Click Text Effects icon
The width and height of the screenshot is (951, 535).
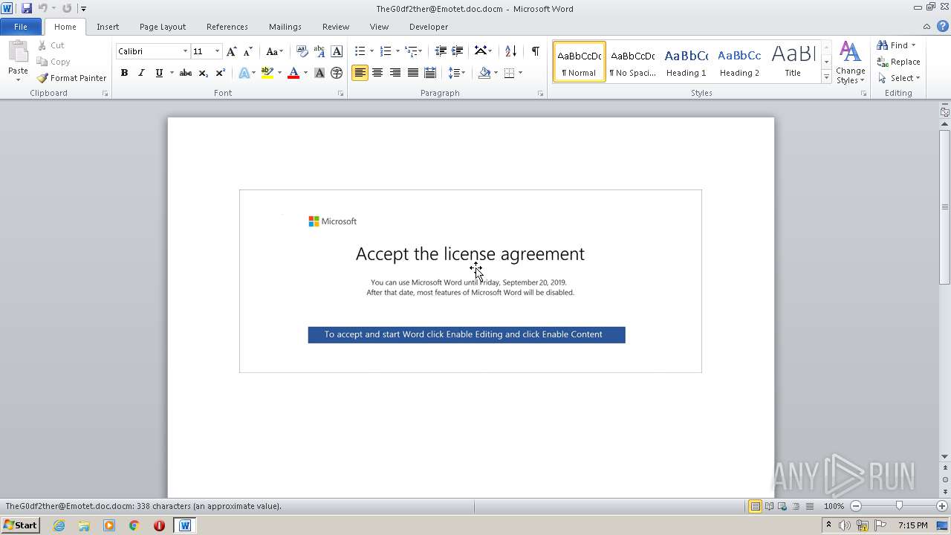point(244,73)
